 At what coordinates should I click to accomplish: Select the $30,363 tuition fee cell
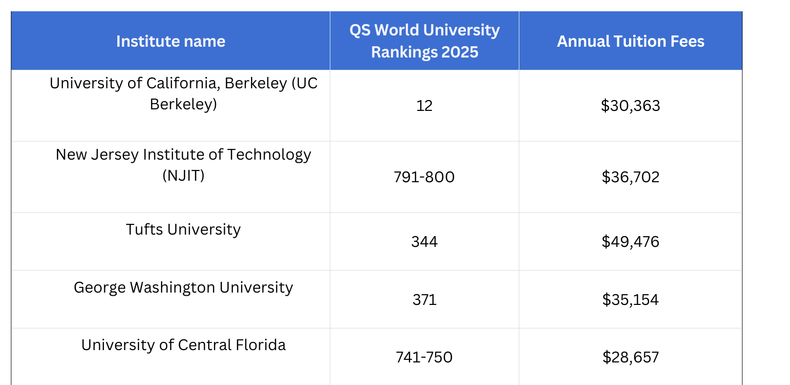(631, 106)
